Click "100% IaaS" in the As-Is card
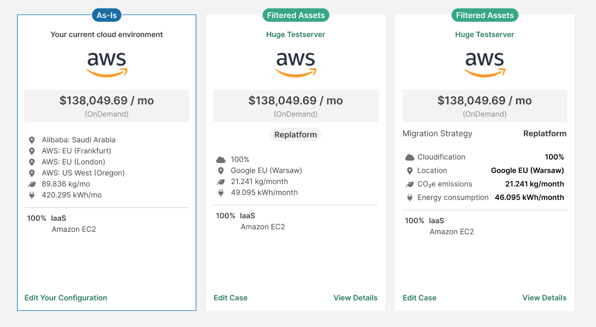 click(46, 218)
